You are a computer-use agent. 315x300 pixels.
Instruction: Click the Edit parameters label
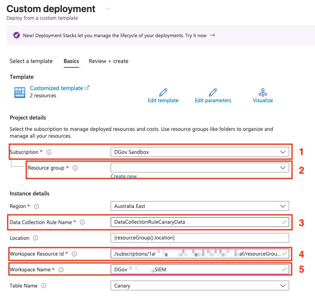pos(213,101)
